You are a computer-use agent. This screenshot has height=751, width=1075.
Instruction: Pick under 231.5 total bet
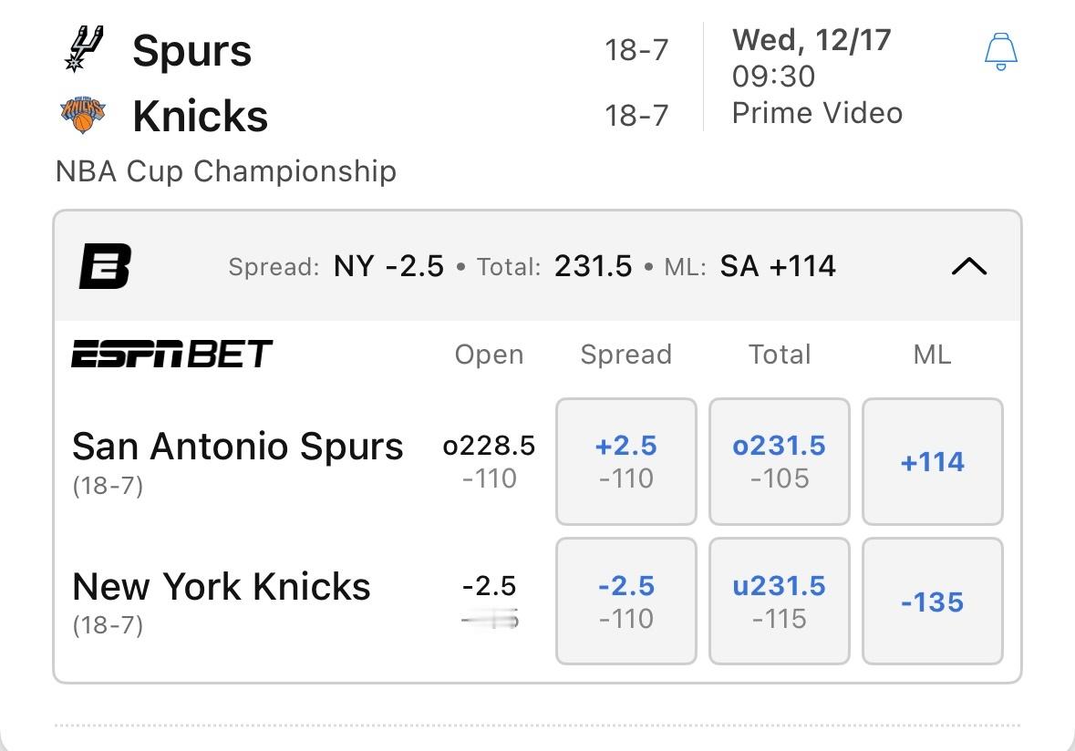coord(779,602)
